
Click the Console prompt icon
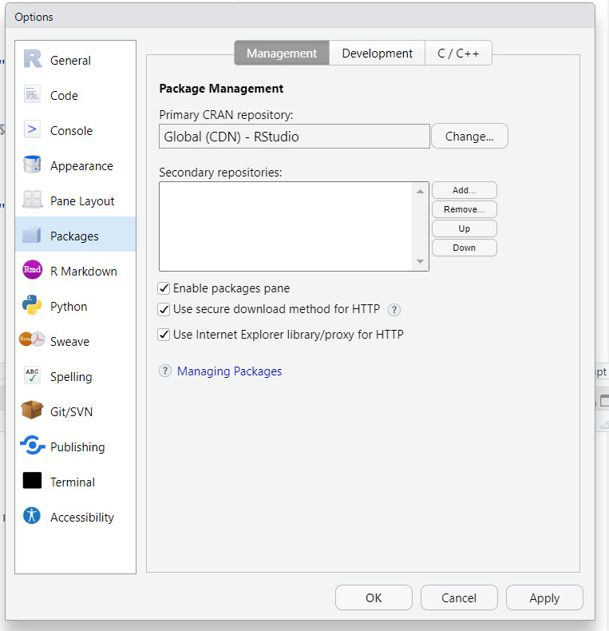(32, 129)
